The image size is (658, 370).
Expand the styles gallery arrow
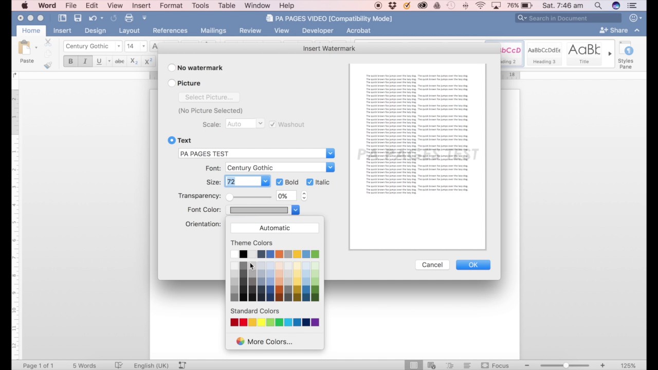pyautogui.click(x=610, y=53)
